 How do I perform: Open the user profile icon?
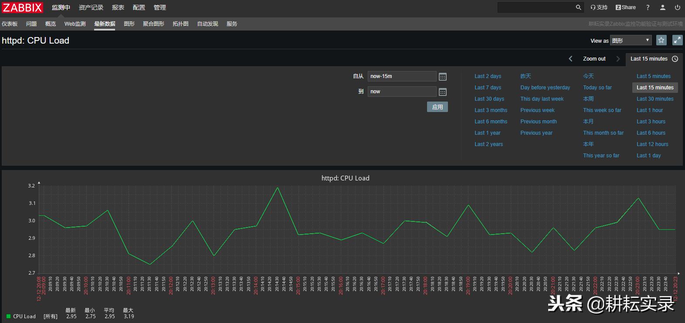coord(662,7)
